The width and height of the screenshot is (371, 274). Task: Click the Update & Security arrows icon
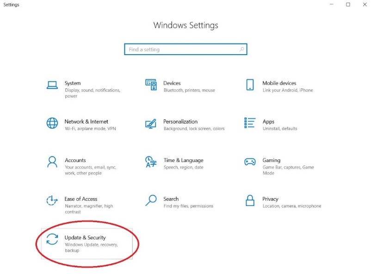point(52,239)
